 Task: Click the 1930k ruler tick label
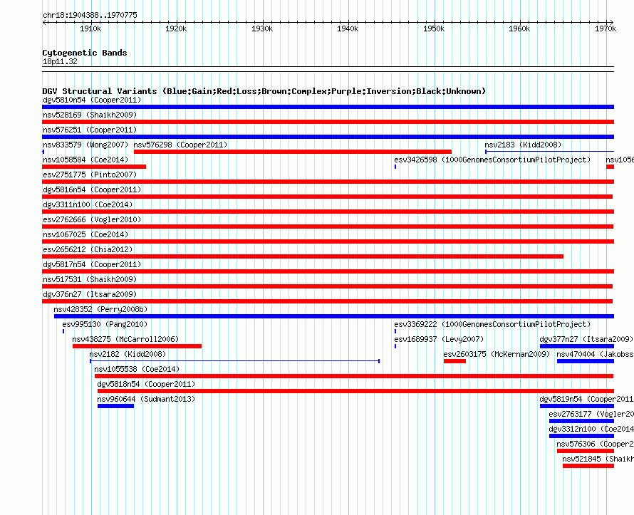pos(262,28)
